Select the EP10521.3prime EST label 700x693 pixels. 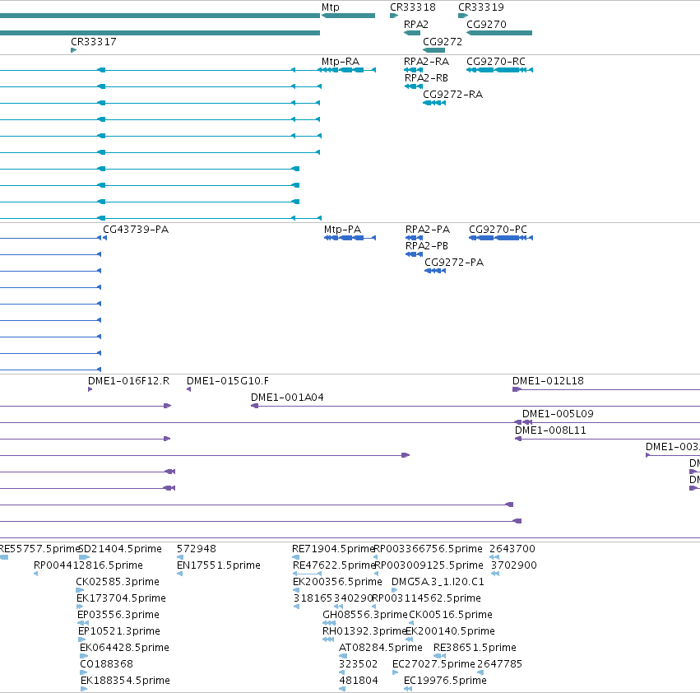(119, 631)
